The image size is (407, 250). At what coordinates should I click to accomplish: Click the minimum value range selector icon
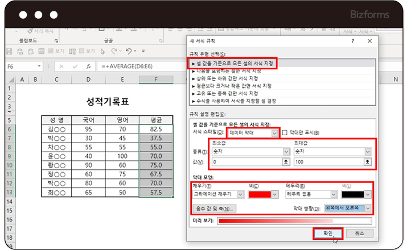(x=286, y=162)
